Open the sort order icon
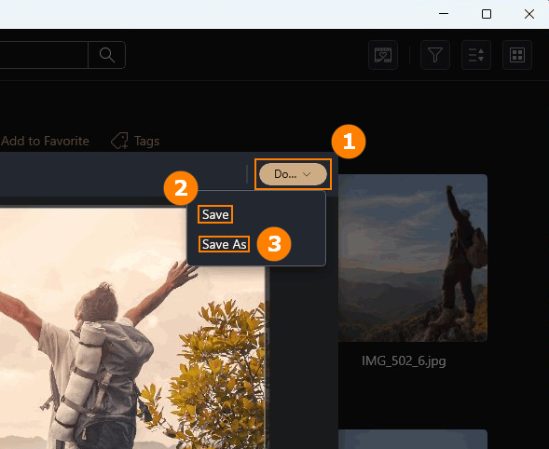The width and height of the screenshot is (549, 449). 476,55
